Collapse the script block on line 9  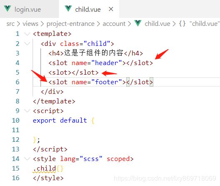[x=27, y=111]
